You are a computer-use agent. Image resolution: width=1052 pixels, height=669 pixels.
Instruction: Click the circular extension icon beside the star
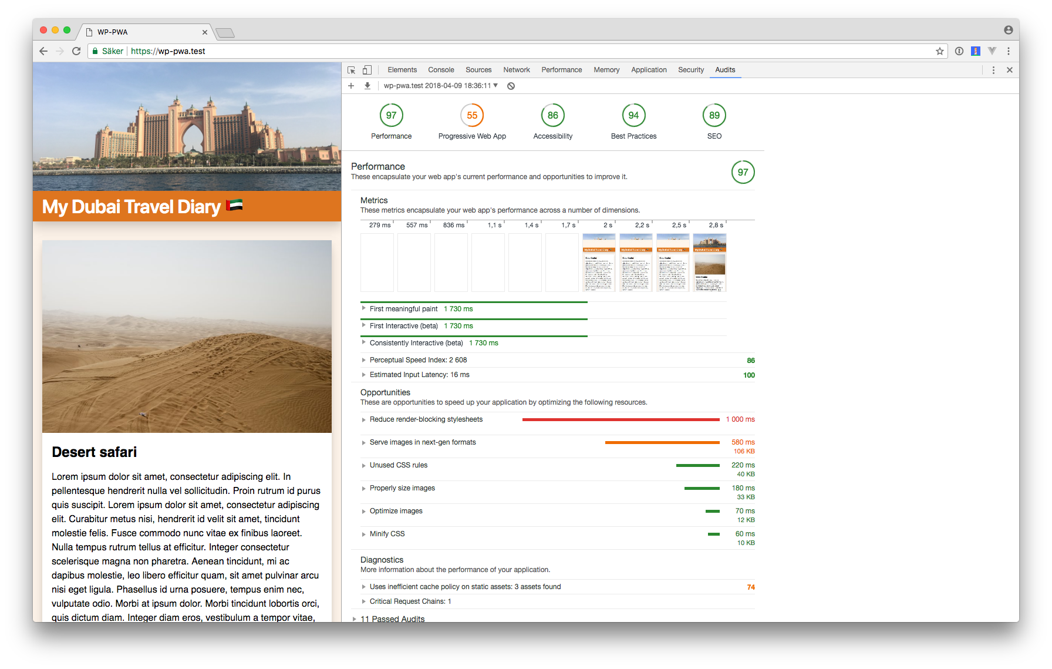(x=959, y=51)
